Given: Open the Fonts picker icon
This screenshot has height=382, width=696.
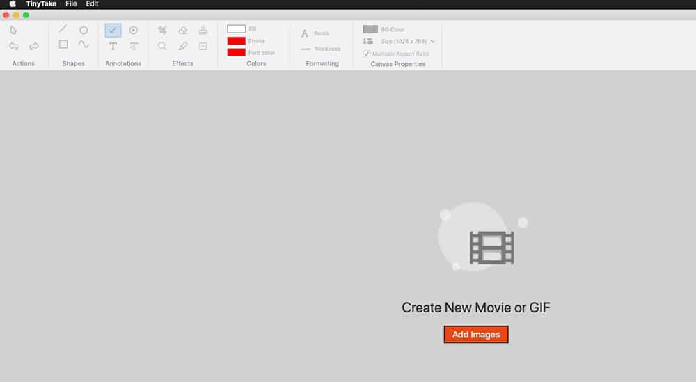Looking at the screenshot, I should point(305,33).
